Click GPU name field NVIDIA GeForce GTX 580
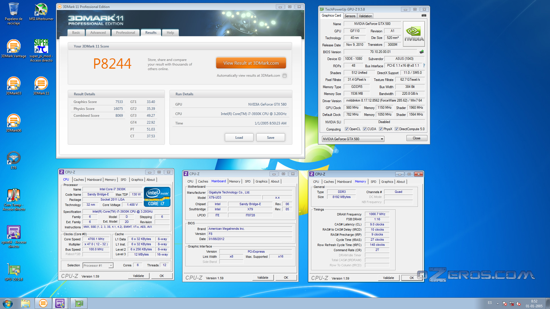 click(x=372, y=24)
